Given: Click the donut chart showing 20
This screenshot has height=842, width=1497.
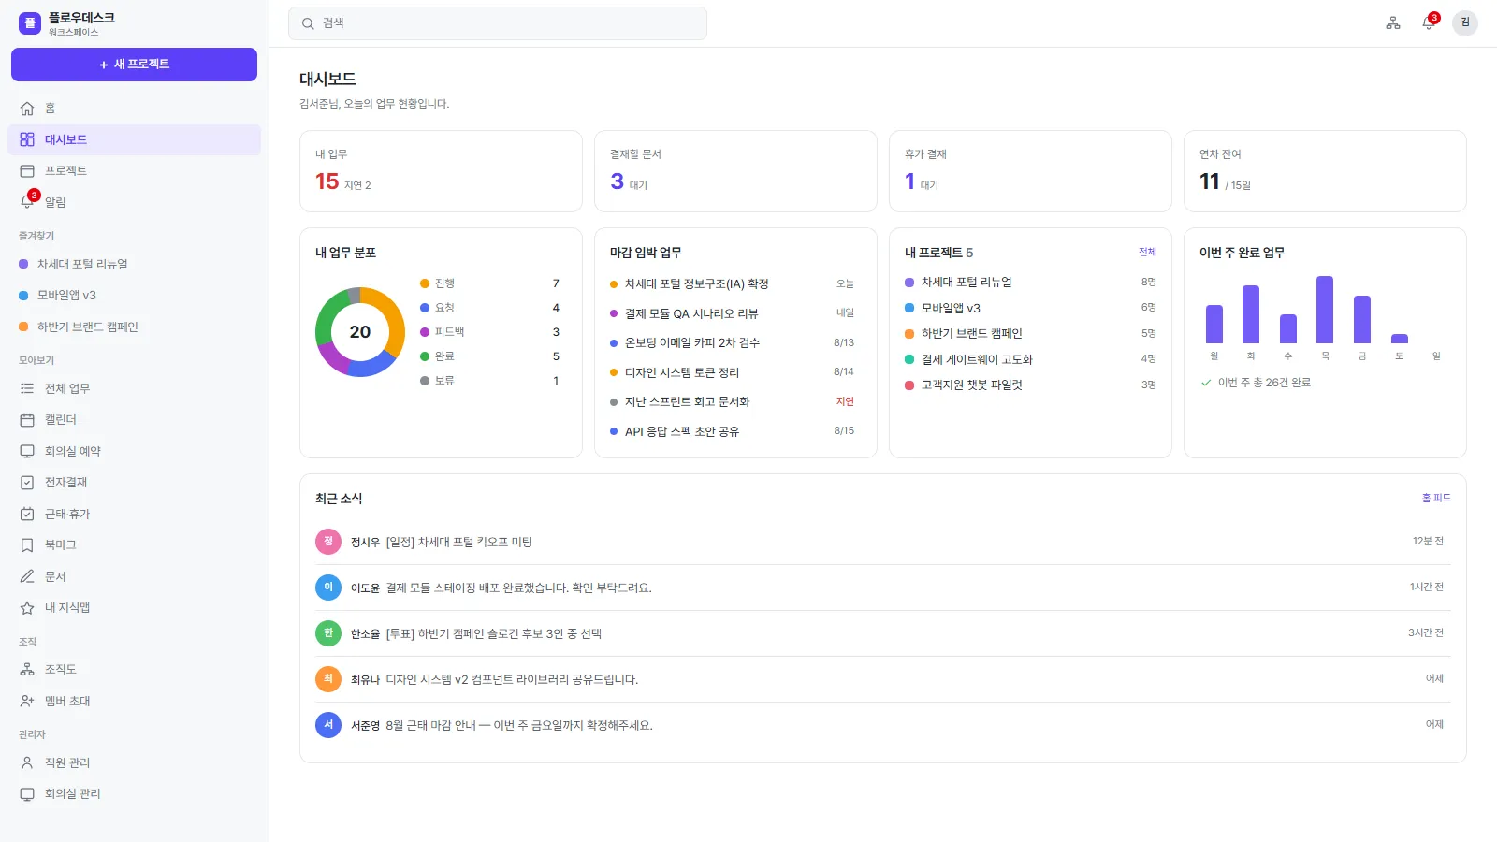Looking at the screenshot, I should (360, 332).
